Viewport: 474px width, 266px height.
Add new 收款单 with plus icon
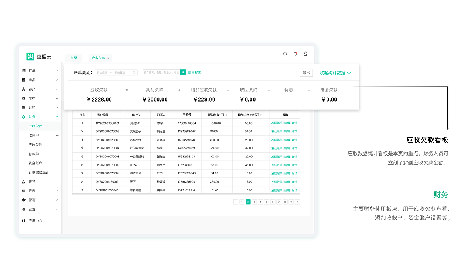coord(57,136)
